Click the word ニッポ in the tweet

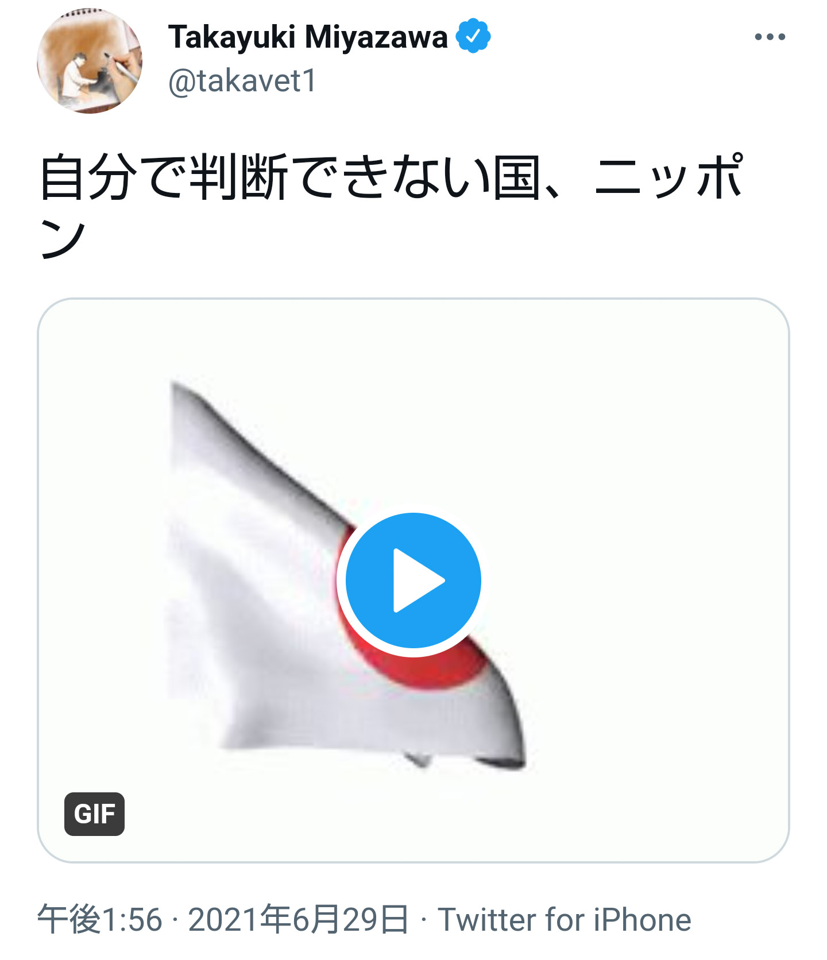click(670, 177)
